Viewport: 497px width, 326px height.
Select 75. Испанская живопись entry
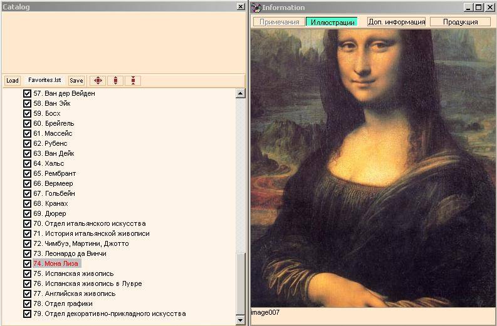pyautogui.click(x=73, y=274)
